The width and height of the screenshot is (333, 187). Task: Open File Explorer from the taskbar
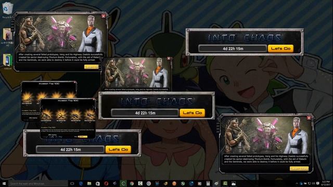pos(89,183)
